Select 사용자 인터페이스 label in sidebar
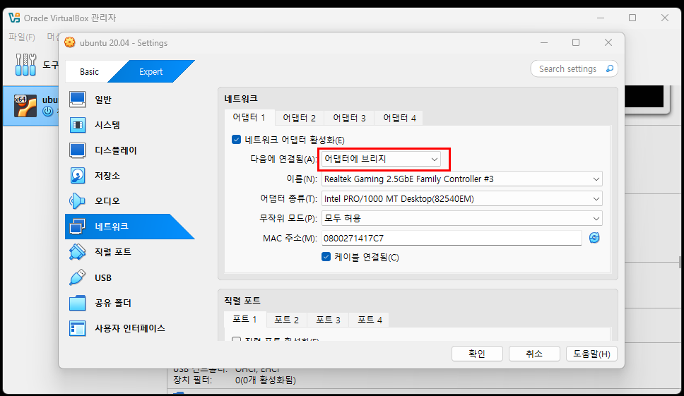This screenshot has height=396, width=684. pyautogui.click(x=130, y=328)
